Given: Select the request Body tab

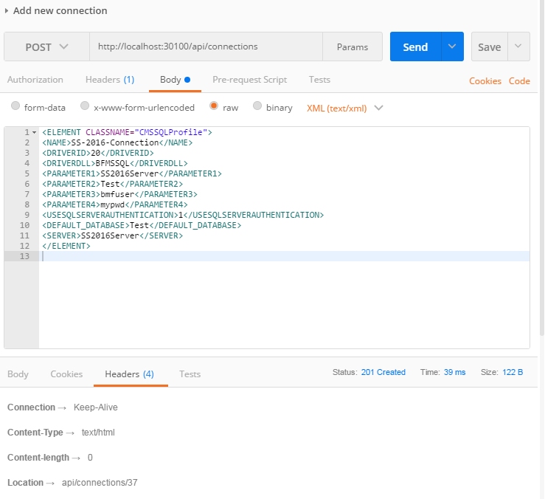Looking at the screenshot, I should [x=175, y=80].
